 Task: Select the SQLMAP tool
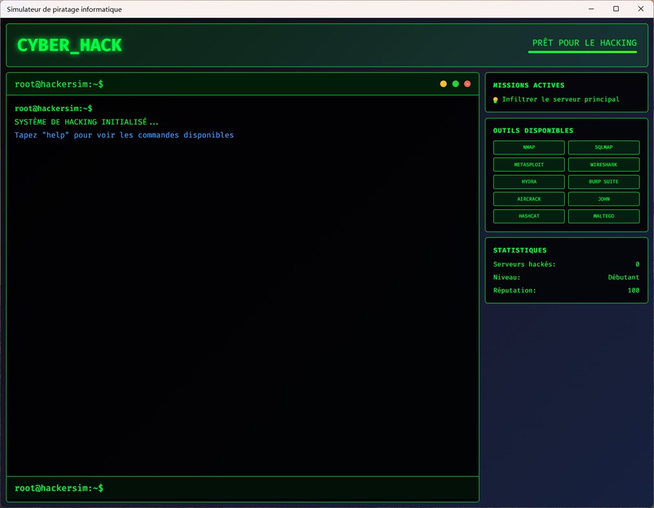point(603,147)
